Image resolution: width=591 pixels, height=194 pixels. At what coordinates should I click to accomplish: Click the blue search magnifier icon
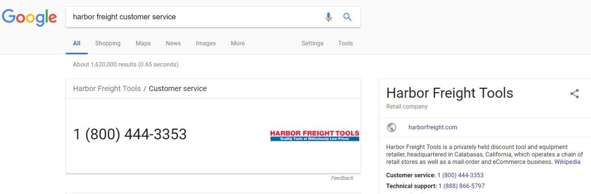(x=347, y=17)
